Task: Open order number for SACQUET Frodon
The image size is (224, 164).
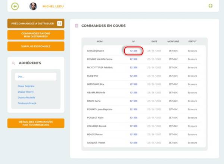Action: tap(134, 143)
